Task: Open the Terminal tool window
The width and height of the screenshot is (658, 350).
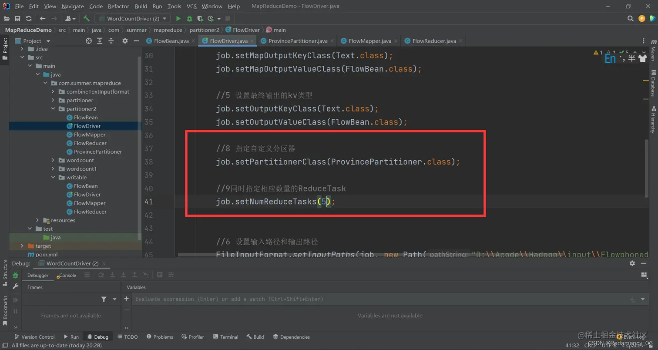Action: tap(225, 337)
